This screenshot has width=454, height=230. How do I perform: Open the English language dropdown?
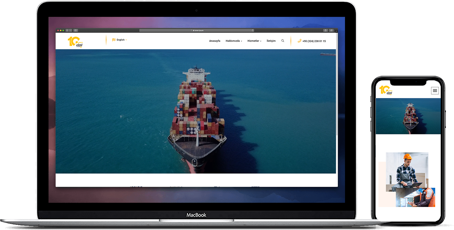coord(120,40)
